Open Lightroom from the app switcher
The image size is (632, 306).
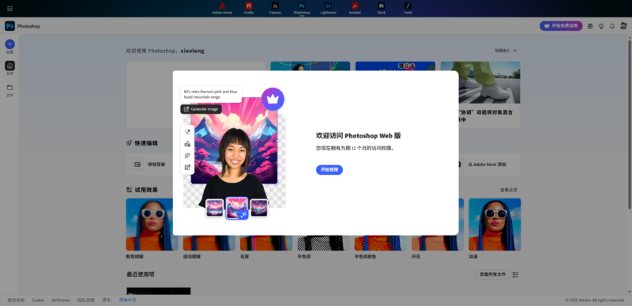click(328, 8)
